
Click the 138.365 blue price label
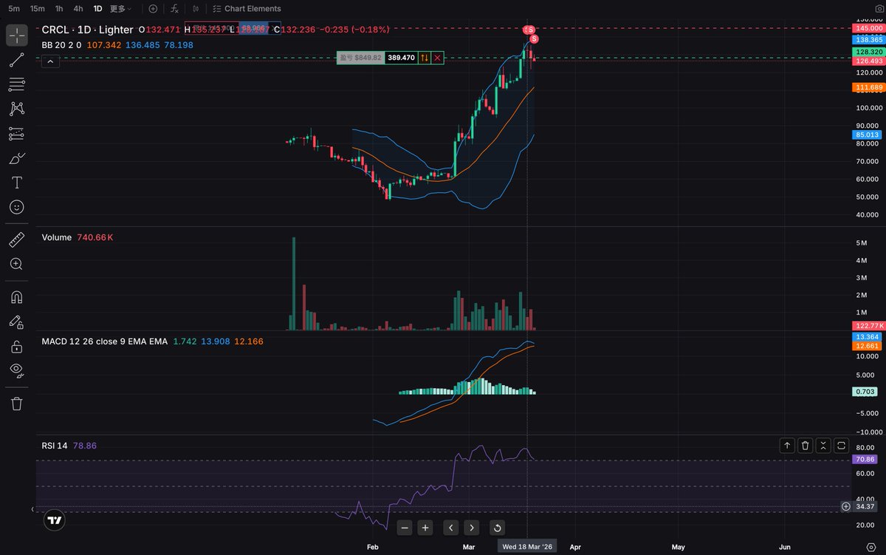[868, 39]
